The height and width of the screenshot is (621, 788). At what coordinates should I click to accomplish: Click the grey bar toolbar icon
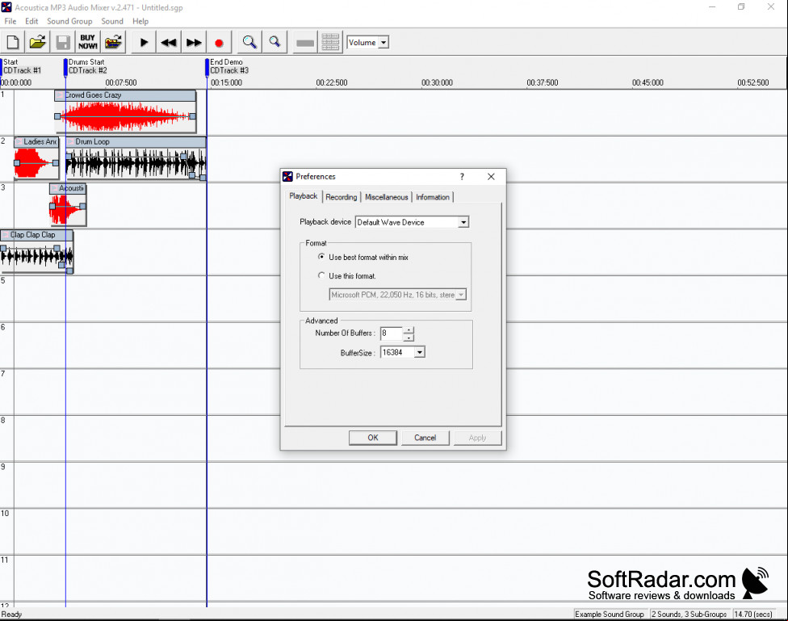(x=305, y=42)
